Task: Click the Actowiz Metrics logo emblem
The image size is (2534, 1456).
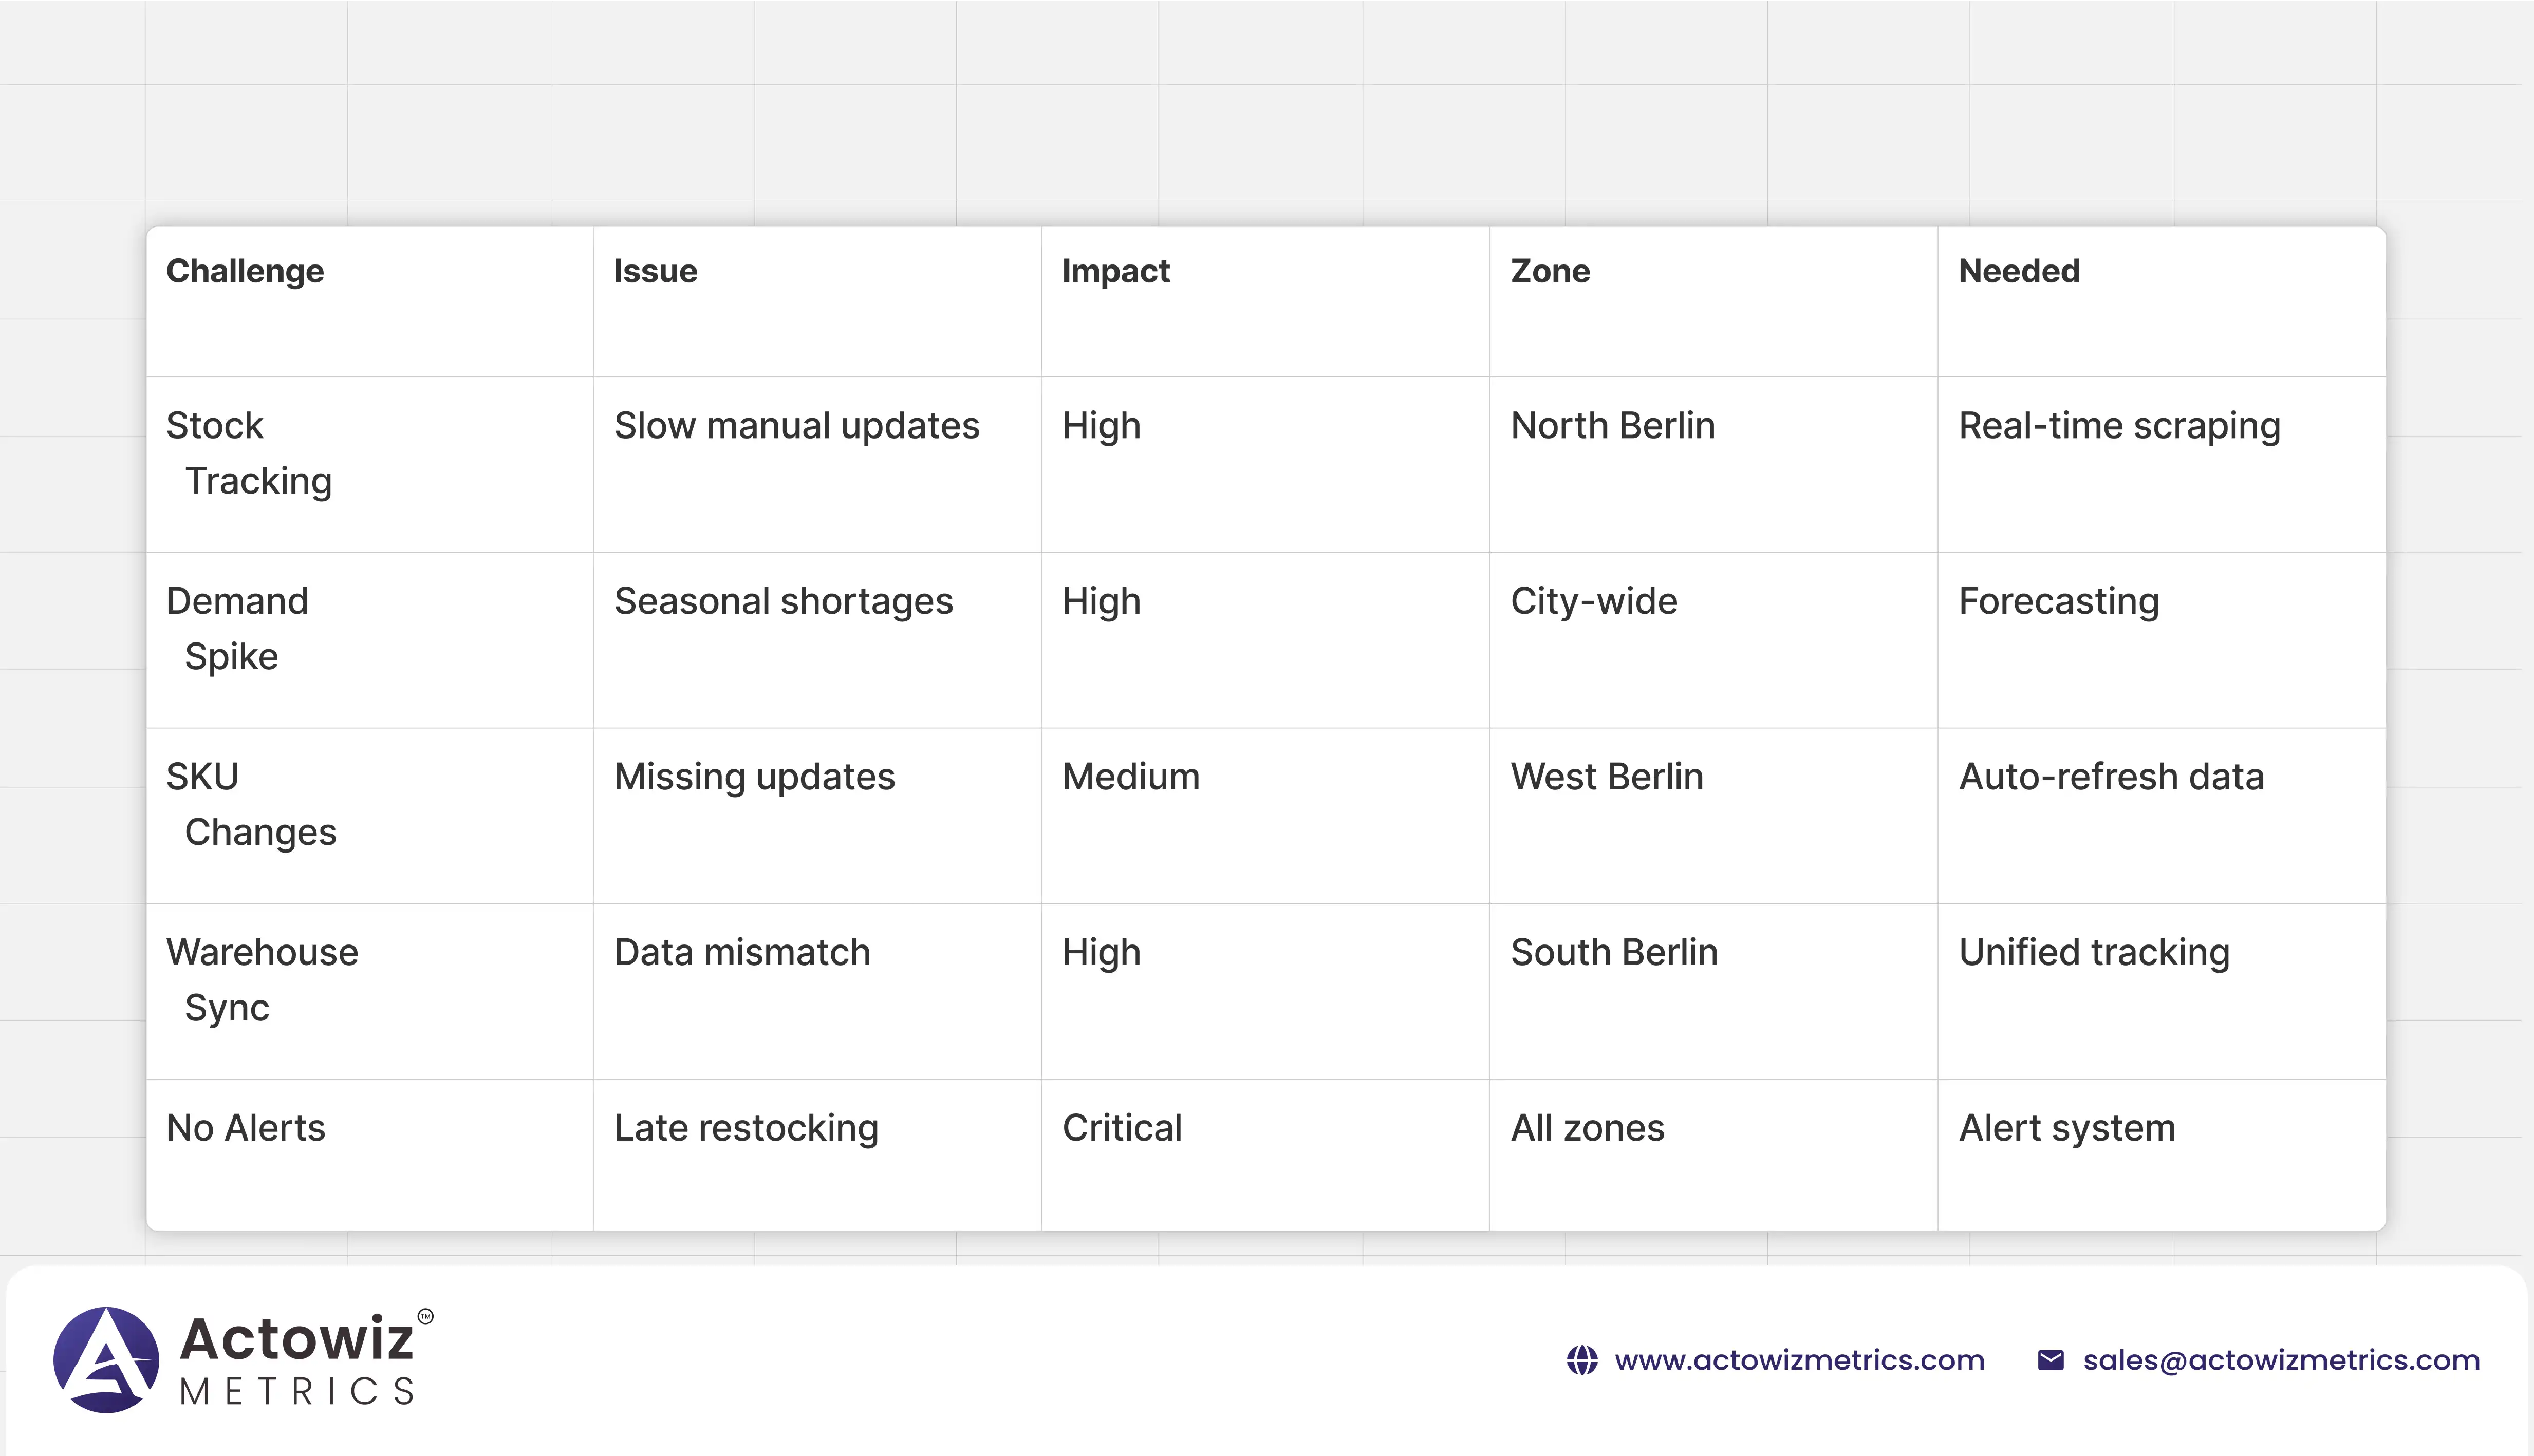Action: 106,1359
